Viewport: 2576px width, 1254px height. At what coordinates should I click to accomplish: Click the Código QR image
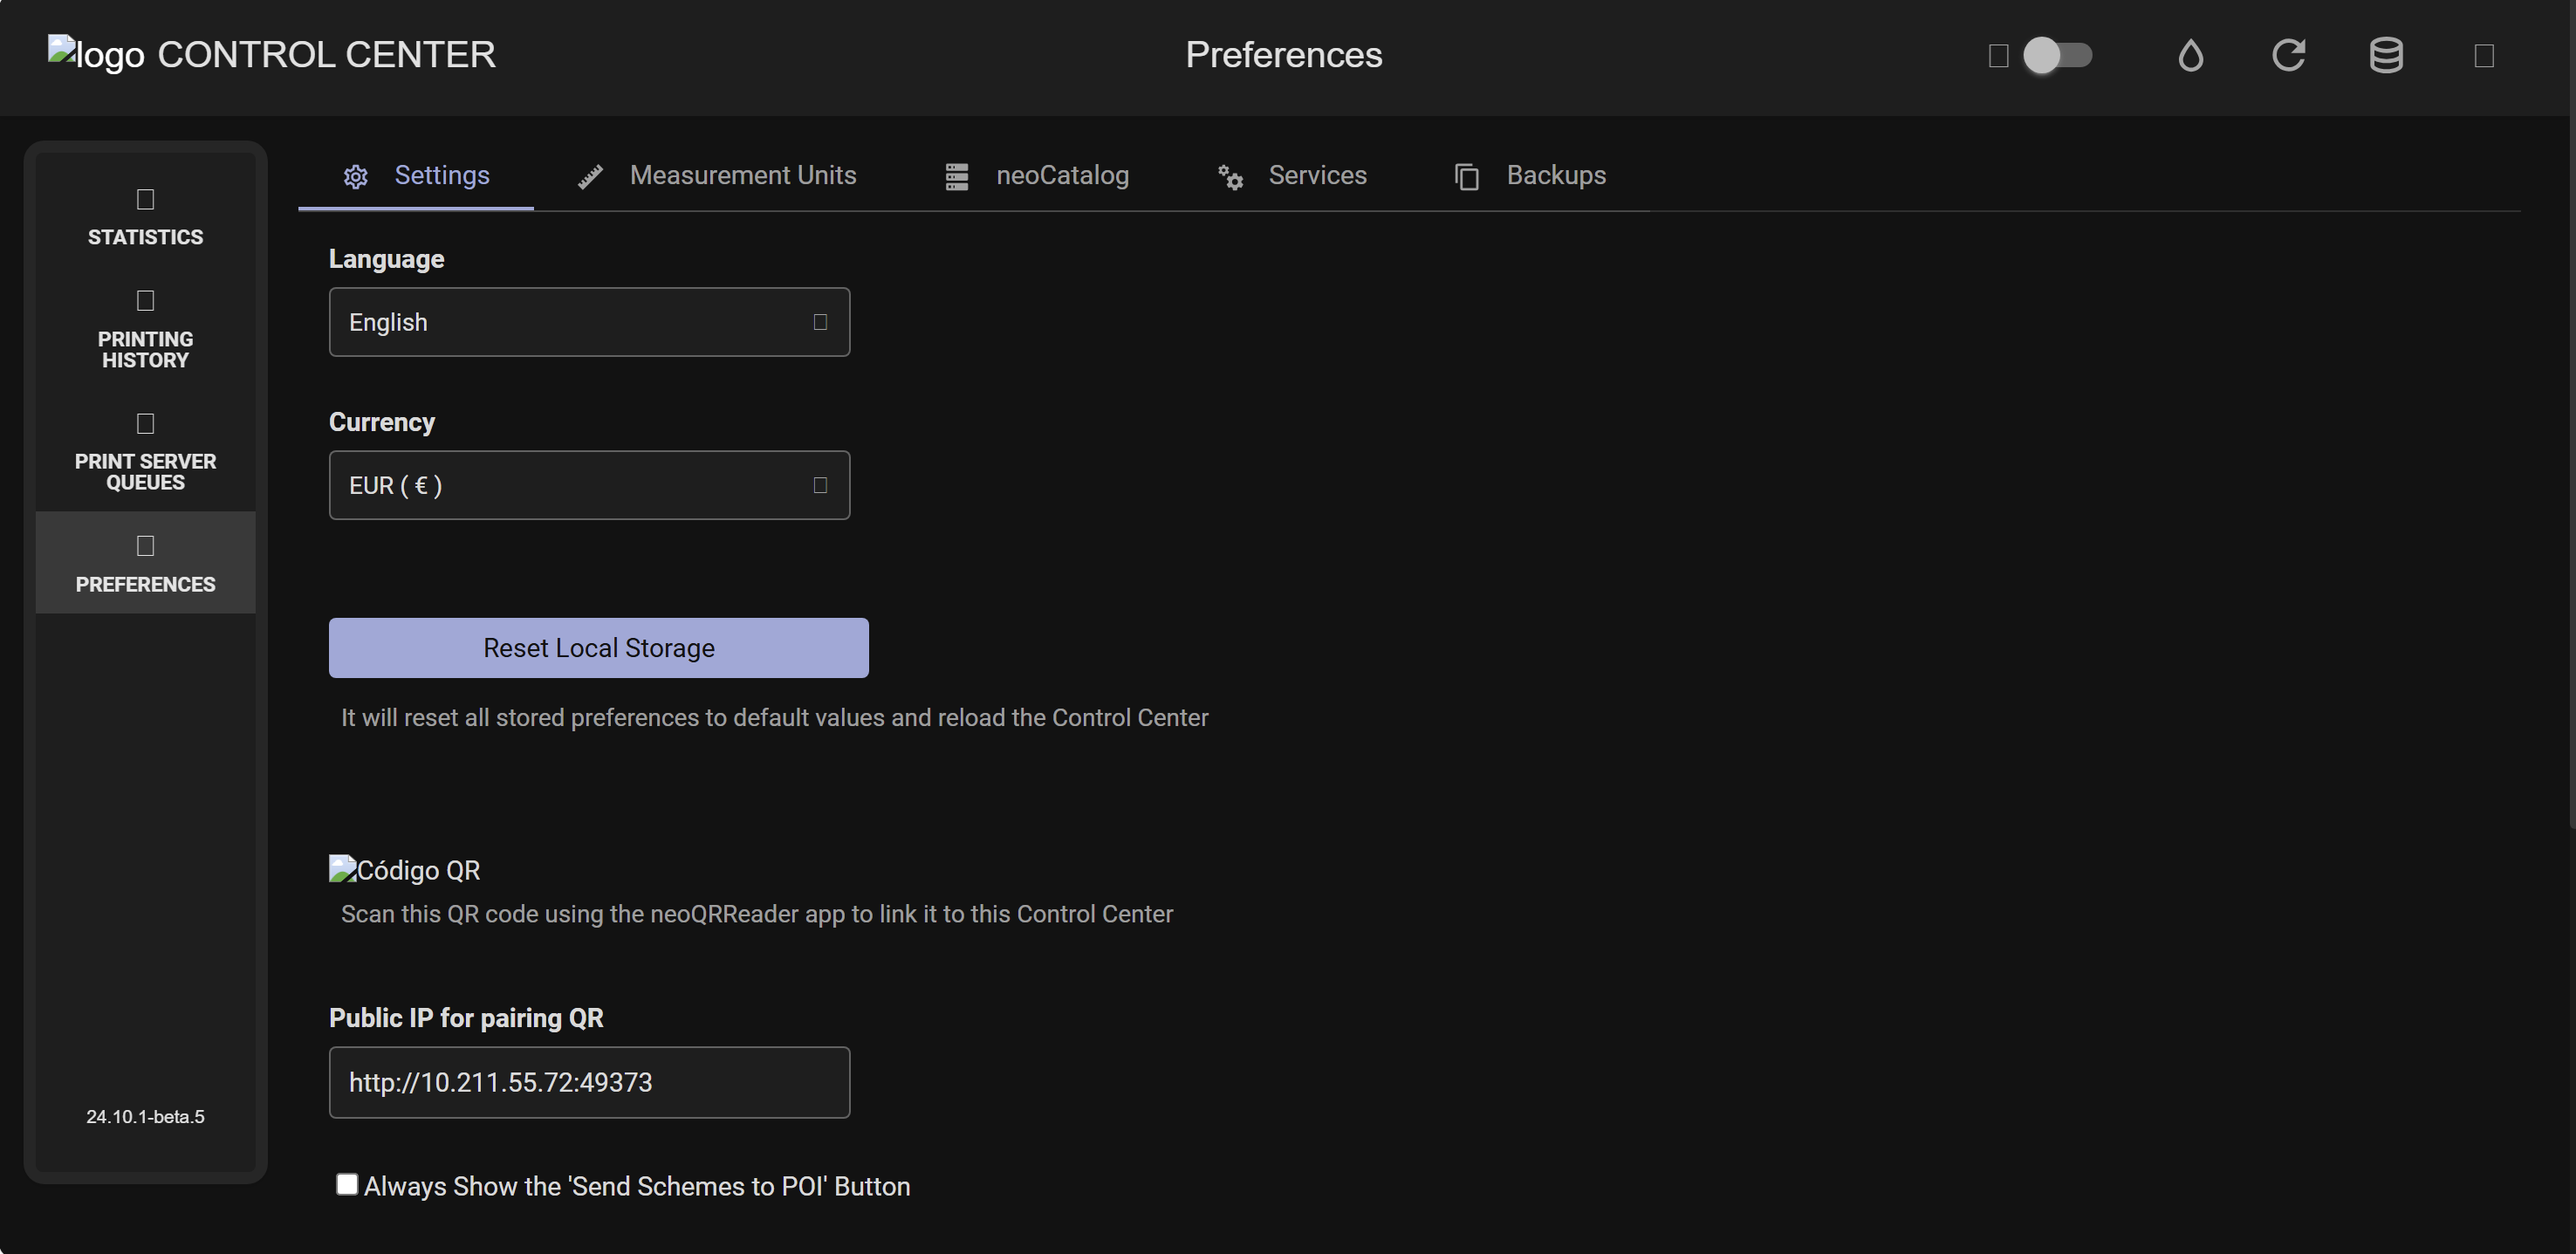[405, 869]
